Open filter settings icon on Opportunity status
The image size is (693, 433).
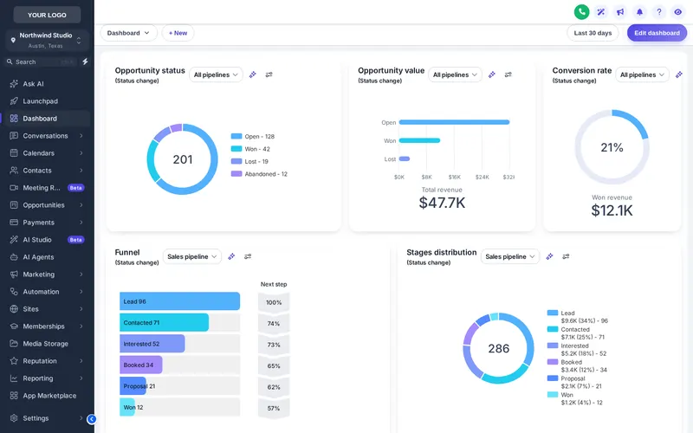(x=269, y=74)
